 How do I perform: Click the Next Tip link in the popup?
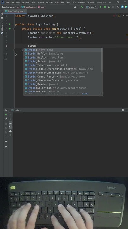coord(85,94)
